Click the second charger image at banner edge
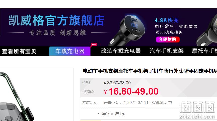The width and height of the screenshot is (217, 121). [207, 32]
